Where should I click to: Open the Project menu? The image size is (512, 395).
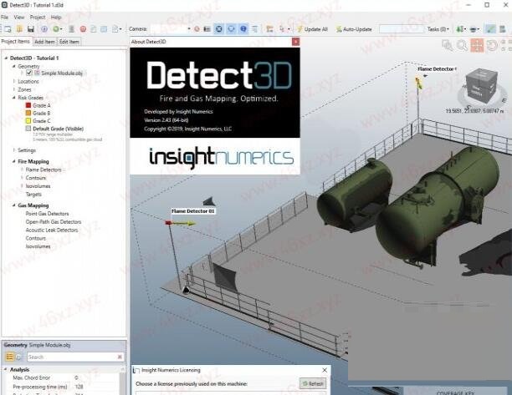[x=38, y=17]
